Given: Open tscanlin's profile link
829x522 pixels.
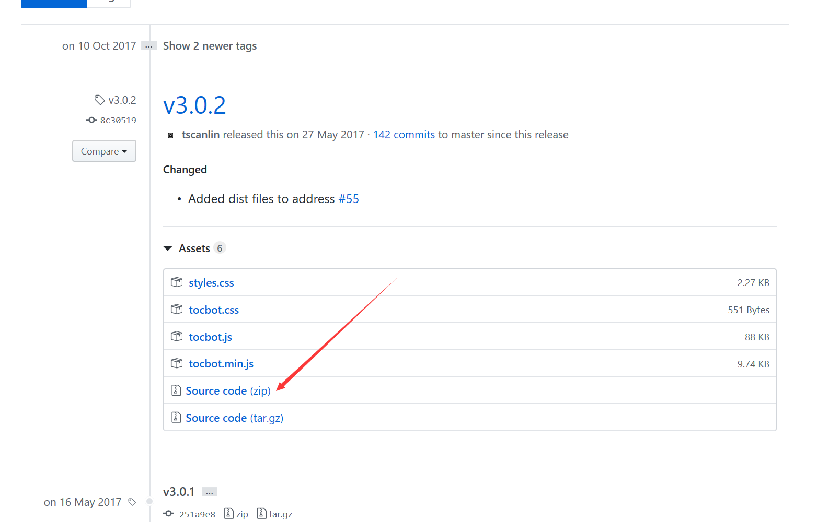Looking at the screenshot, I should point(201,135).
